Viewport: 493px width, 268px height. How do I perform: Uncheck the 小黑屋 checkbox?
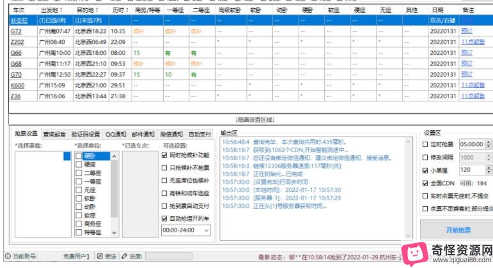[x=425, y=170]
